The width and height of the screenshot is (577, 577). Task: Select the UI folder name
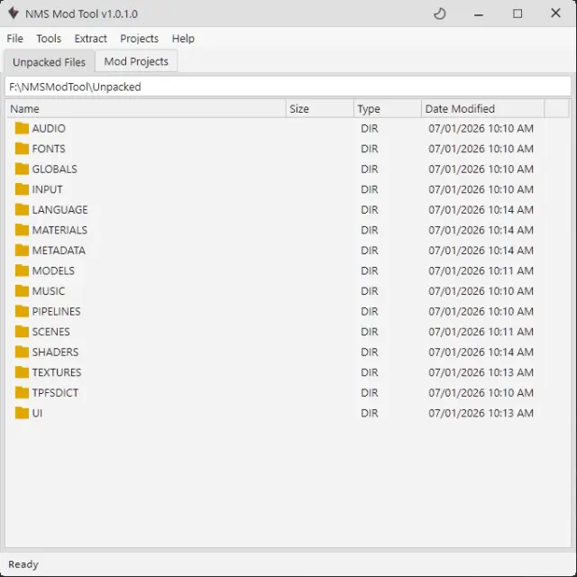tap(37, 413)
